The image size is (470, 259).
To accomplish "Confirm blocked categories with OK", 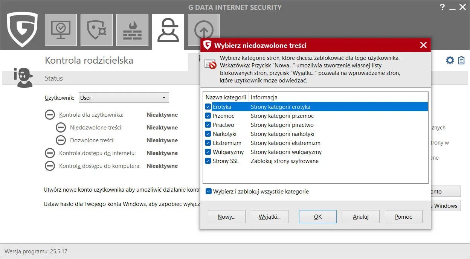I will pos(317,216).
